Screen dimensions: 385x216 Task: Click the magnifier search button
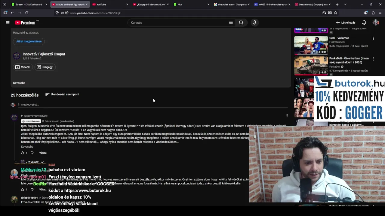coord(241,22)
